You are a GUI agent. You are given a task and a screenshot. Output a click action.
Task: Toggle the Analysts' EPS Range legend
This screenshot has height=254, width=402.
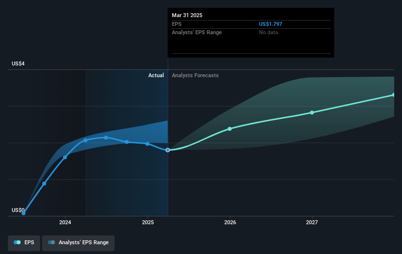pyautogui.click(x=78, y=243)
